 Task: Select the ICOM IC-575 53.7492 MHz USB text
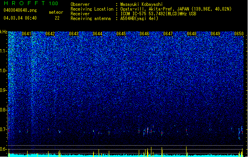[x=158, y=14]
